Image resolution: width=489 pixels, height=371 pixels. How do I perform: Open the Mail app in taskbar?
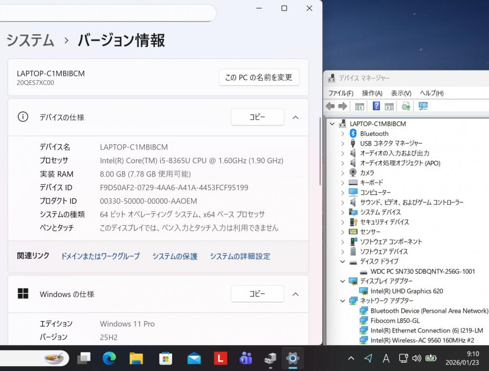pos(194,358)
